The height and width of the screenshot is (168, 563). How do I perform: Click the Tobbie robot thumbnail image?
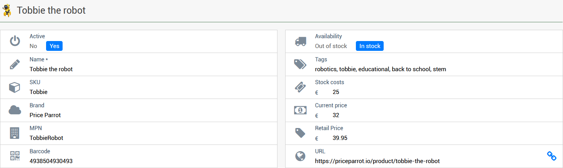[x=7, y=11]
